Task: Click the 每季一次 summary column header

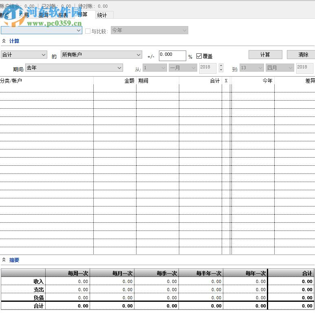Action: click(x=156, y=273)
